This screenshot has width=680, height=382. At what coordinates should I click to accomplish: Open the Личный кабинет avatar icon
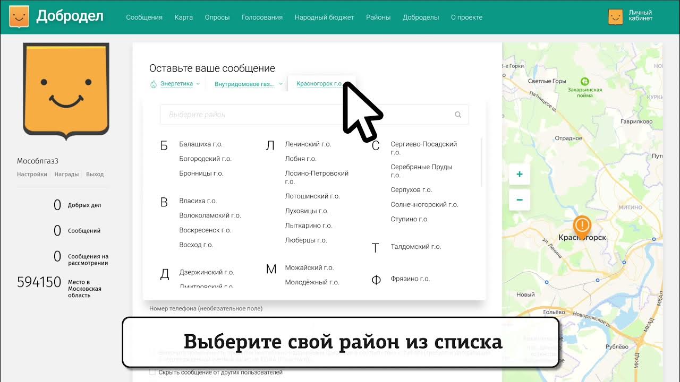pyautogui.click(x=615, y=17)
